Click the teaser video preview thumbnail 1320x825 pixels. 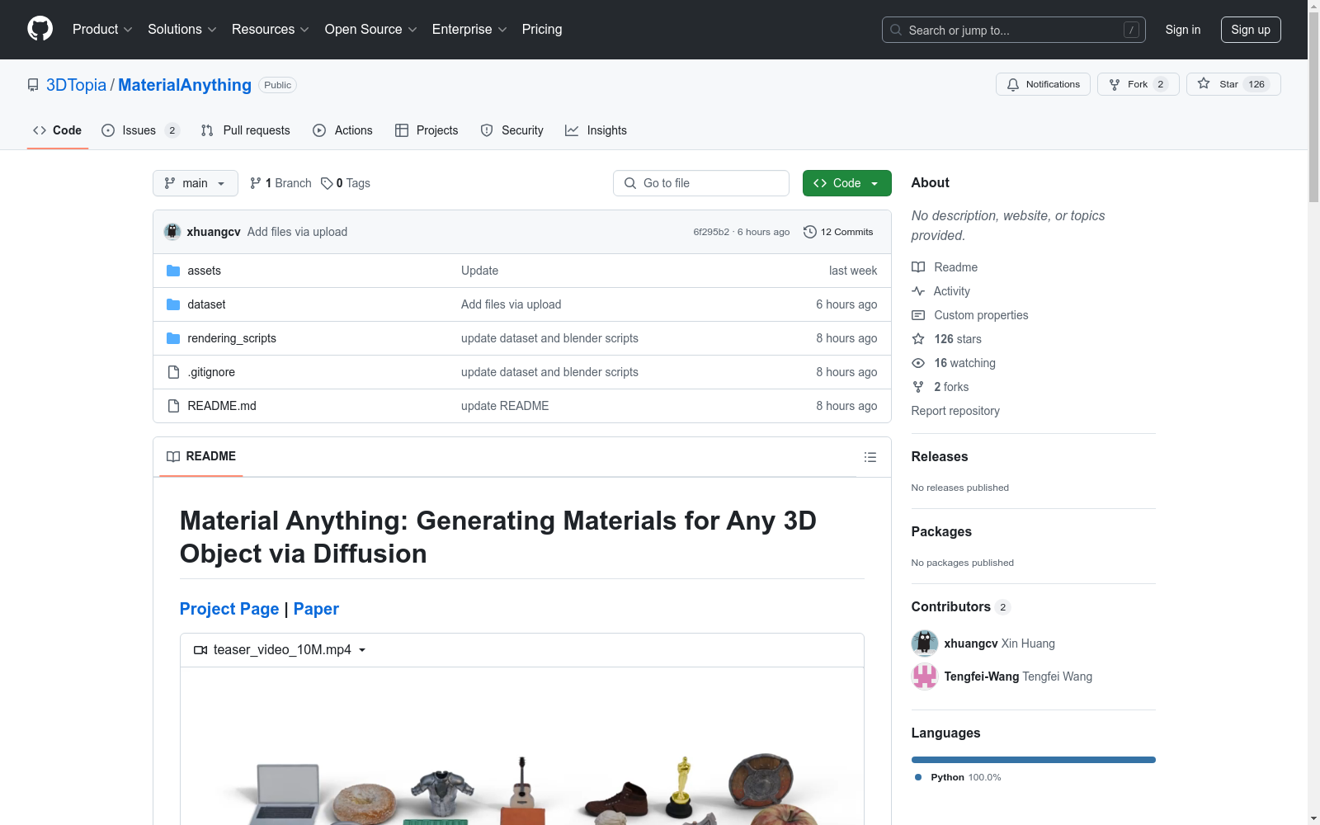[522, 747]
